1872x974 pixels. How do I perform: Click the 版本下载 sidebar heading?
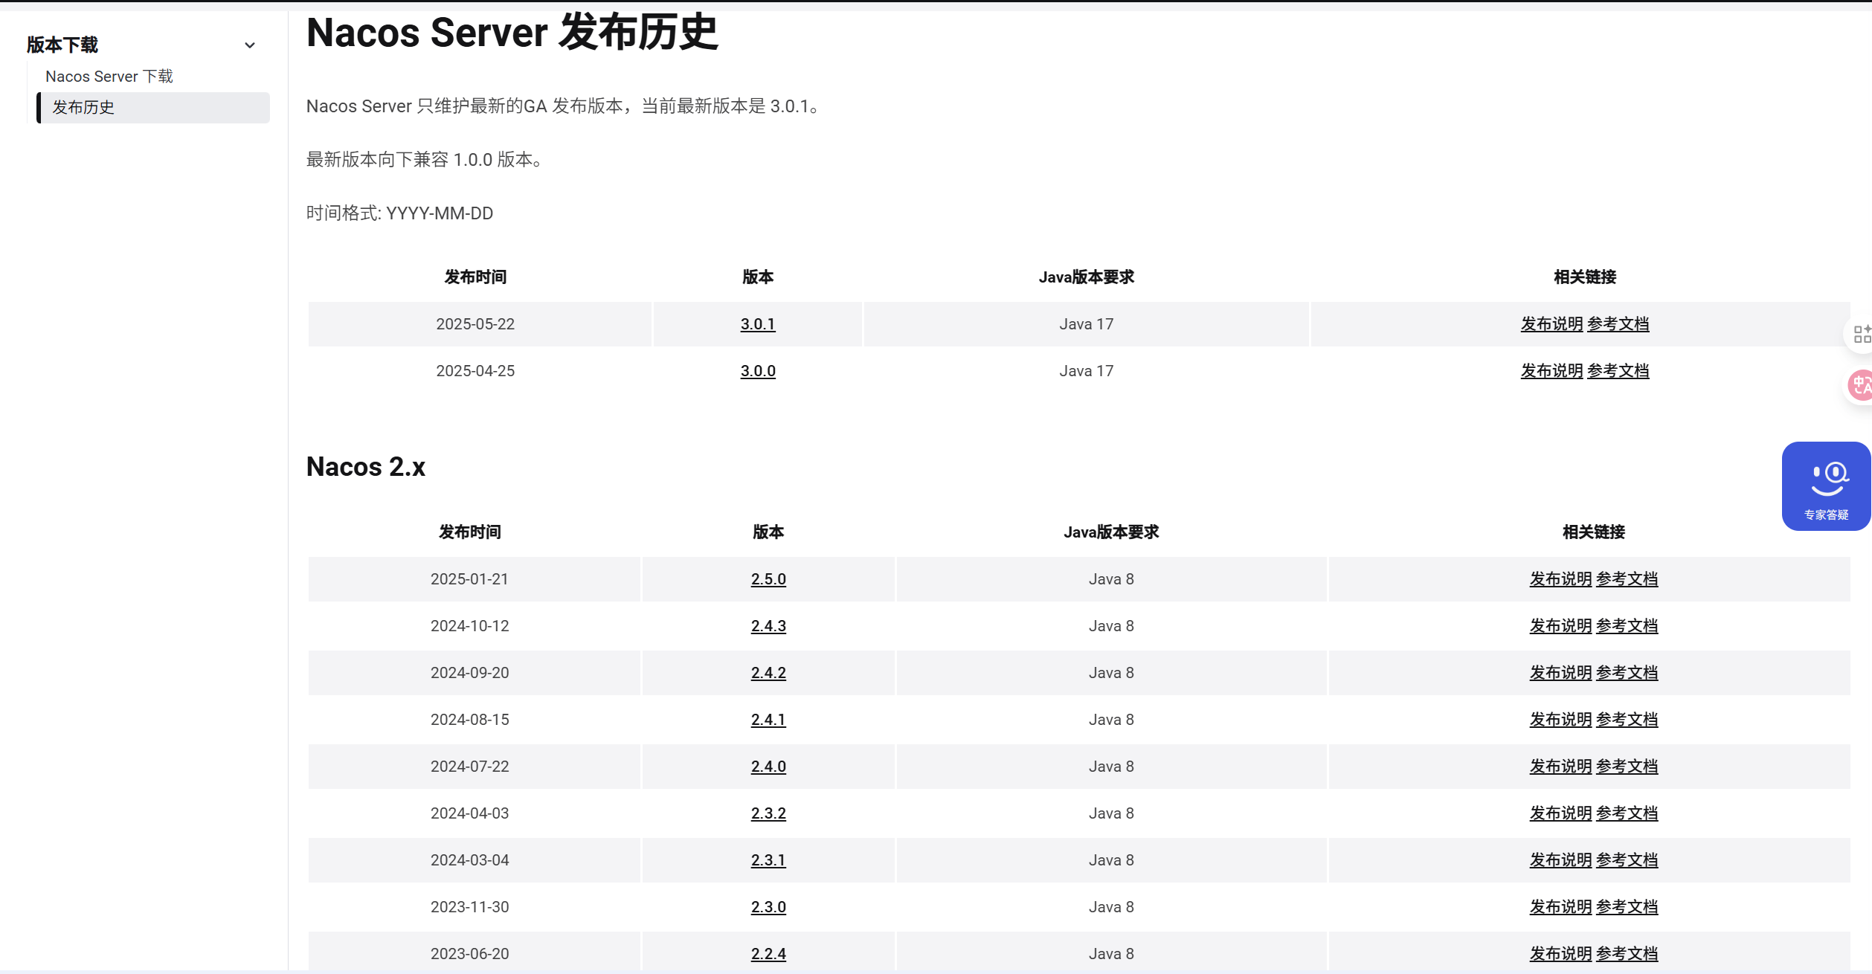pos(62,45)
